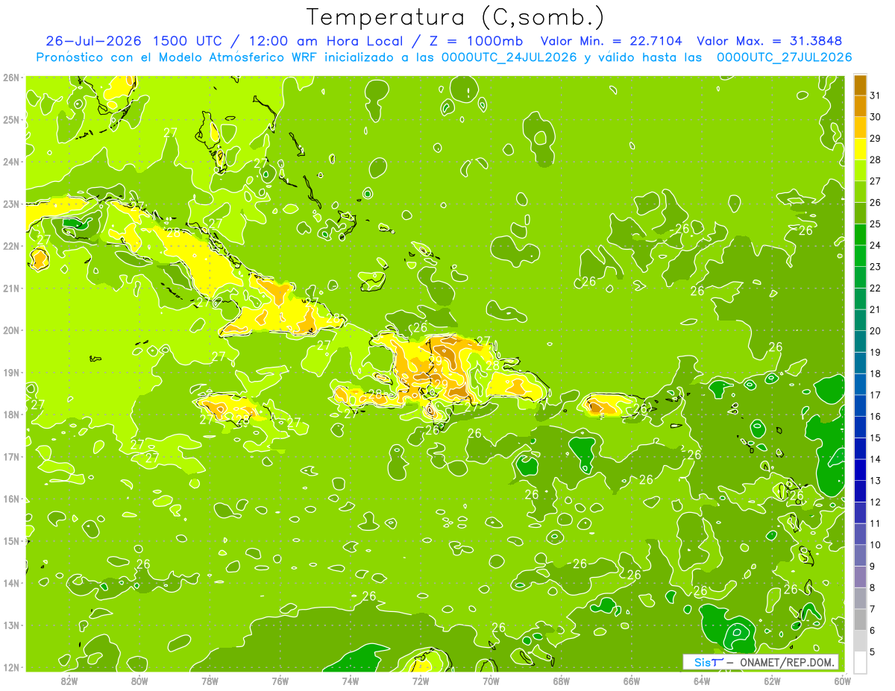Image resolution: width=895 pixels, height=691 pixels.
Task: Click the '68W' longitude axis label
Action: click(x=562, y=680)
